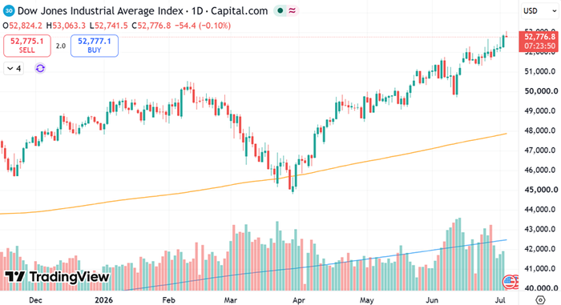Click the BUY 52,777.1 button
This screenshot has height=305, width=561.
(x=95, y=46)
